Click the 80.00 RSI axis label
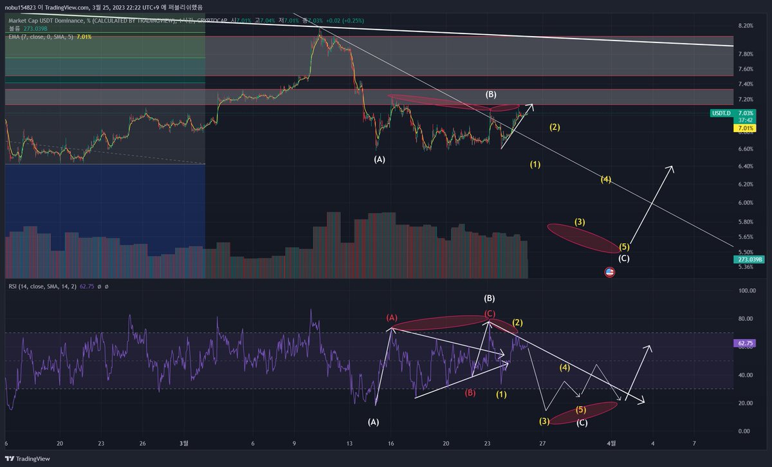The height and width of the screenshot is (467, 772). coord(746,318)
